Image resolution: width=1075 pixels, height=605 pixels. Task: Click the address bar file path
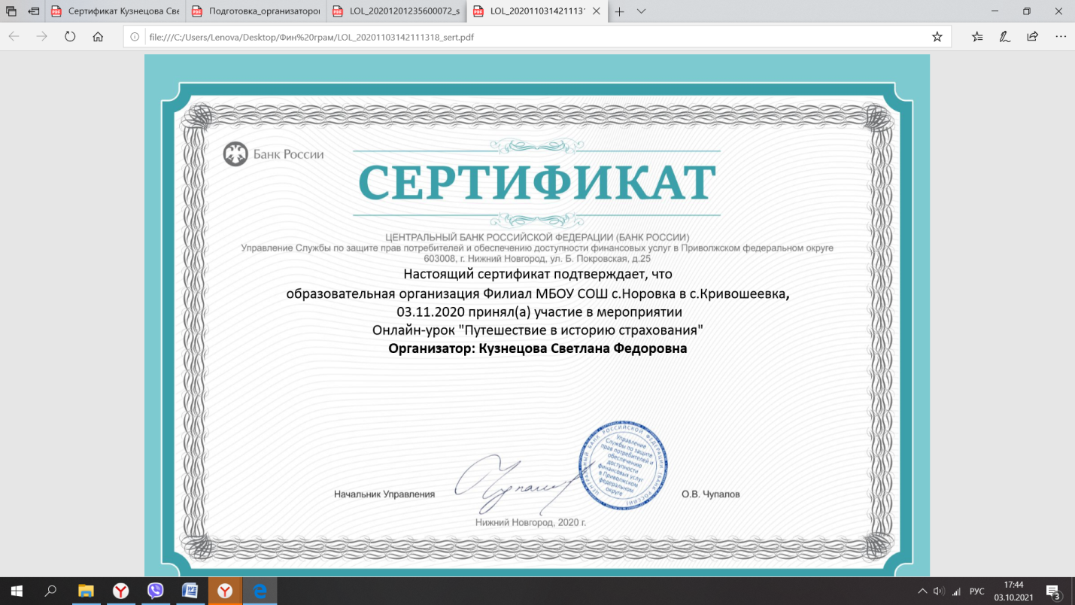click(x=311, y=36)
